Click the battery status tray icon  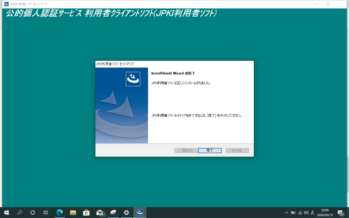293,213
